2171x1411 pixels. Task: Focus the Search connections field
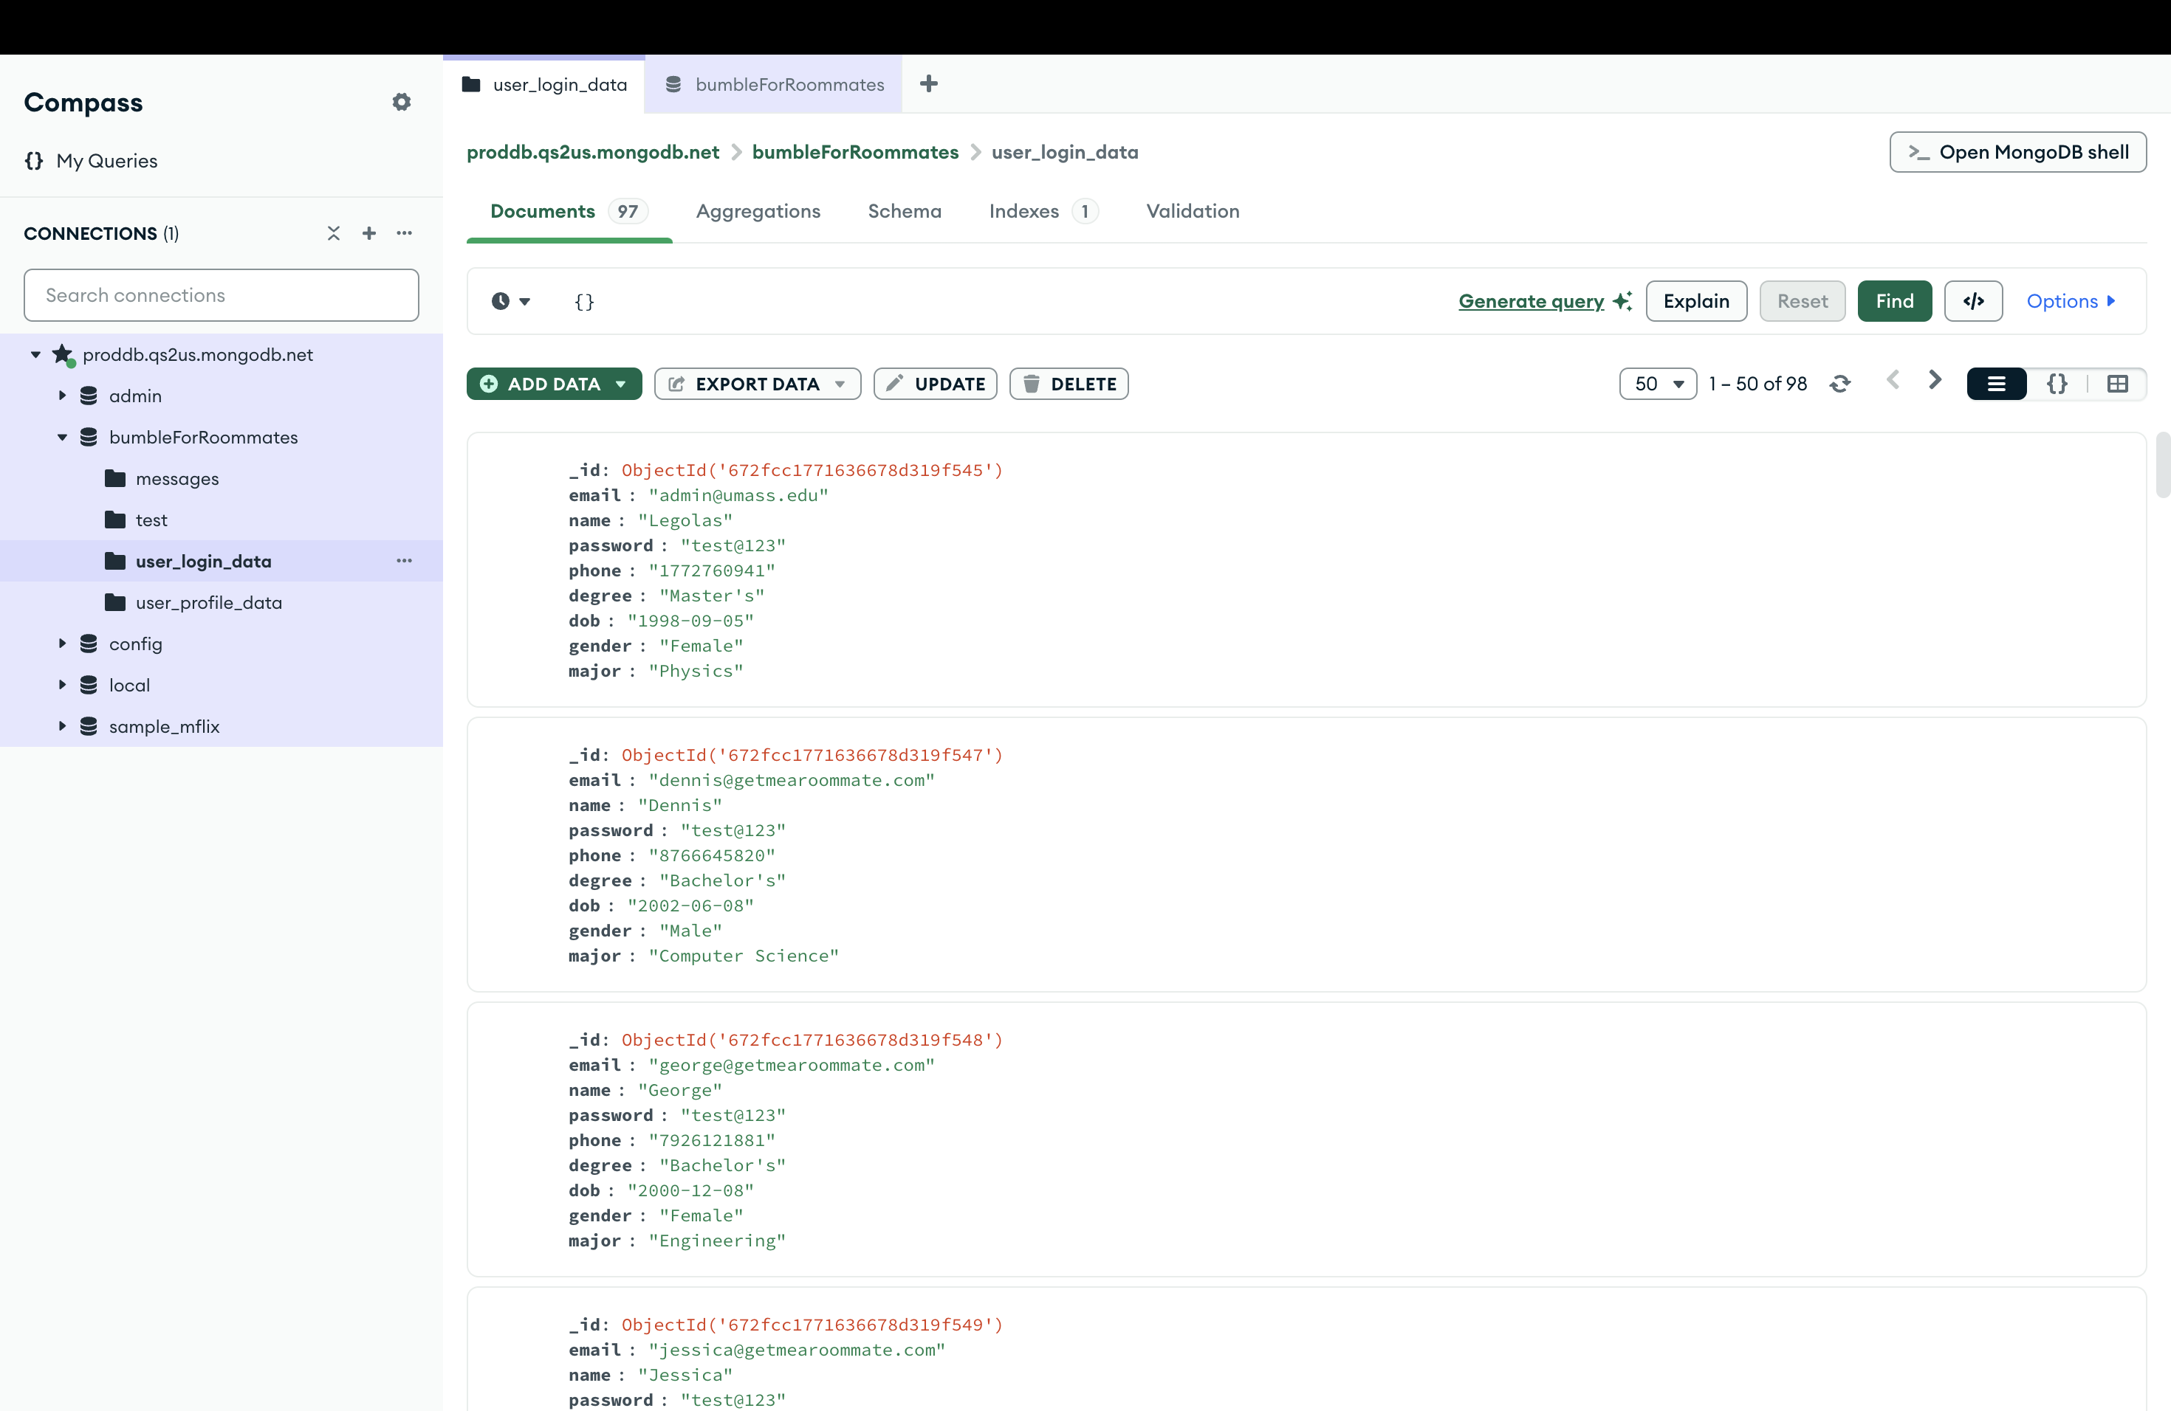coord(222,295)
